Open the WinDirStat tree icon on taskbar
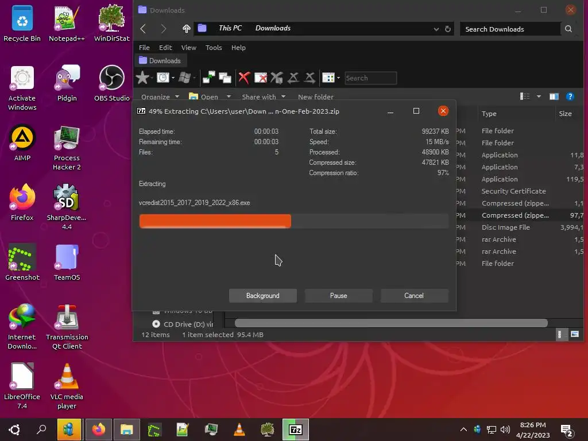Screen dimensions: 588x441 click(x=267, y=430)
